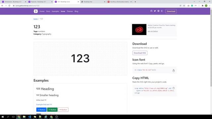Click the Example link text link

point(44,104)
